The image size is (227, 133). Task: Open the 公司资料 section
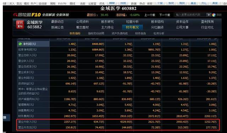pos(82,22)
